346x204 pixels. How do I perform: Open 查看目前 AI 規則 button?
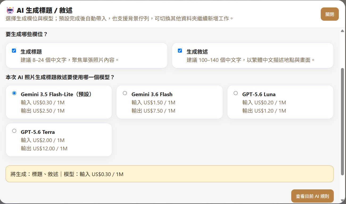click(x=312, y=196)
